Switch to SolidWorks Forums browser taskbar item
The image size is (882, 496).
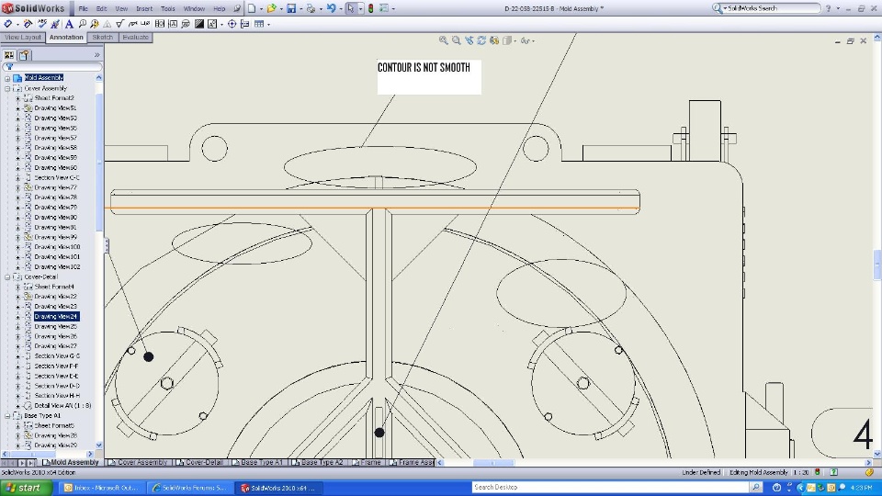(x=190, y=488)
